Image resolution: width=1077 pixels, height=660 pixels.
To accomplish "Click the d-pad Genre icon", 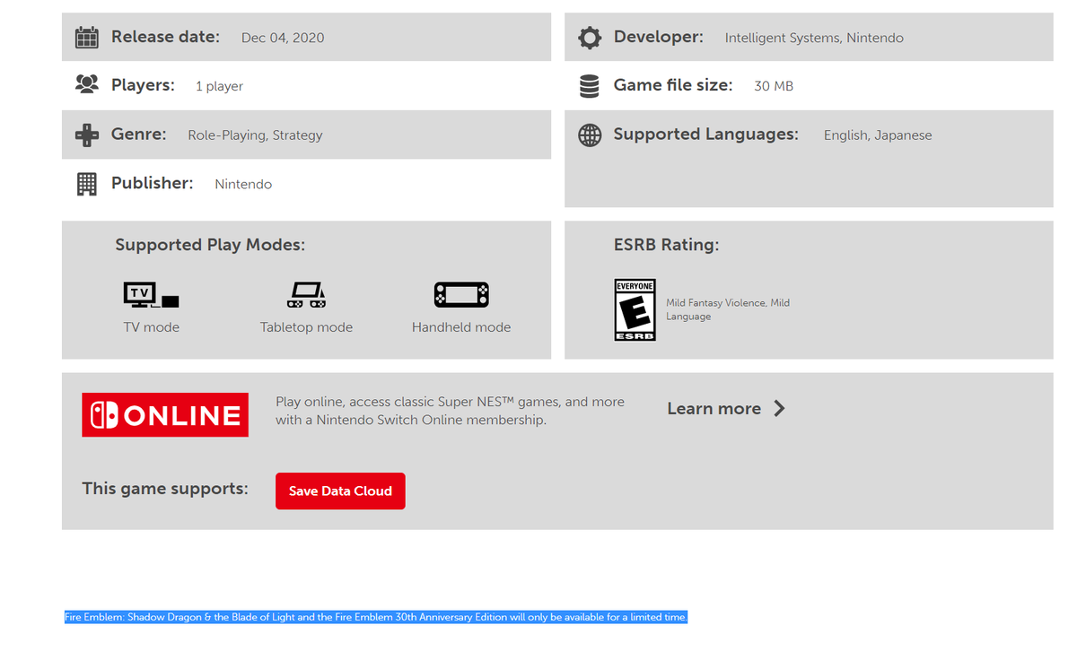I will [86, 135].
